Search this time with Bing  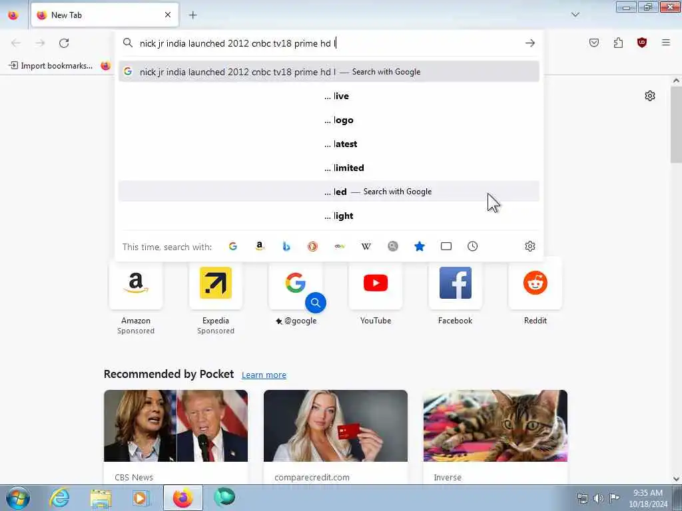point(286,246)
